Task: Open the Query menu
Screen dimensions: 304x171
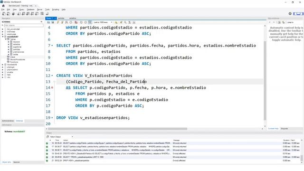Action: pyautogui.click(x=21, y=9)
